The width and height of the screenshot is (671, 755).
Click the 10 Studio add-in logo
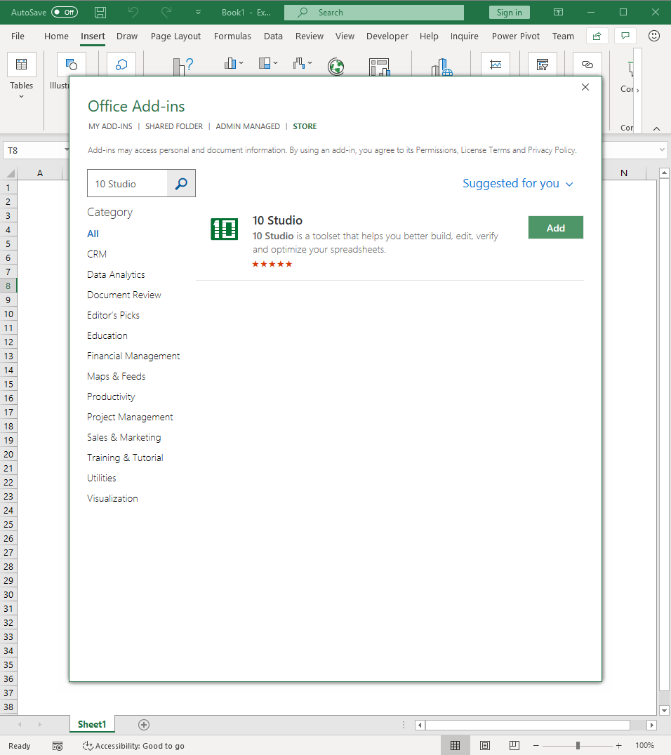pos(225,229)
